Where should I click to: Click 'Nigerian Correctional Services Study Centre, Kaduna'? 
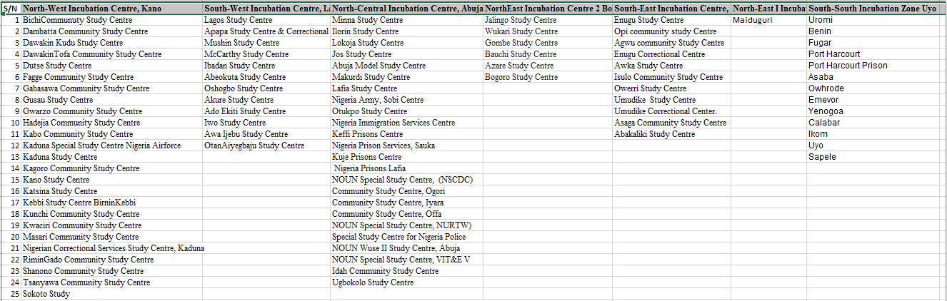[113, 248]
